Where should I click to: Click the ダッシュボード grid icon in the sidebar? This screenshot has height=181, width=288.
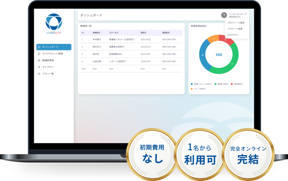pos(39,47)
